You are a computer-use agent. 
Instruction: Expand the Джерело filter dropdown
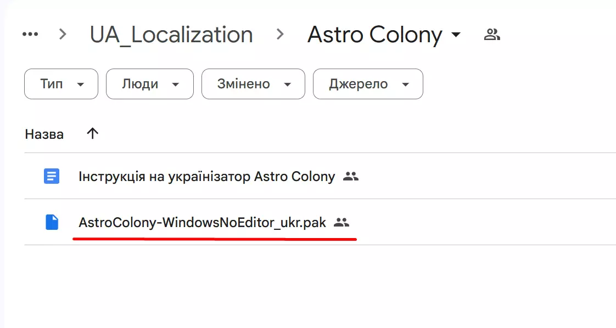coord(368,84)
